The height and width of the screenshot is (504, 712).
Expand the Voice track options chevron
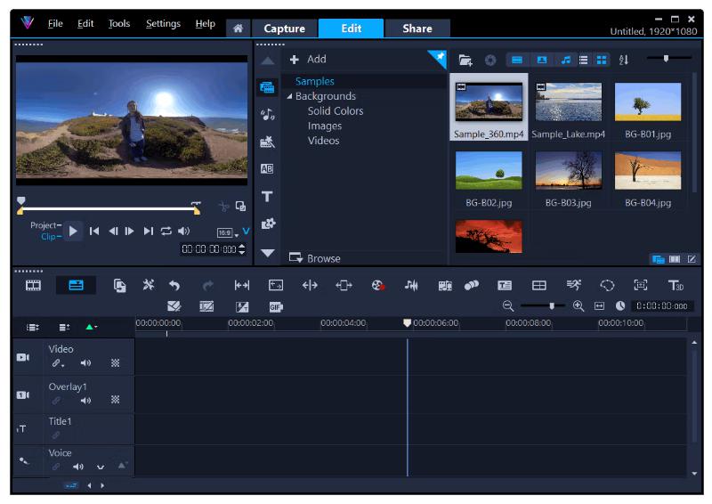click(101, 467)
